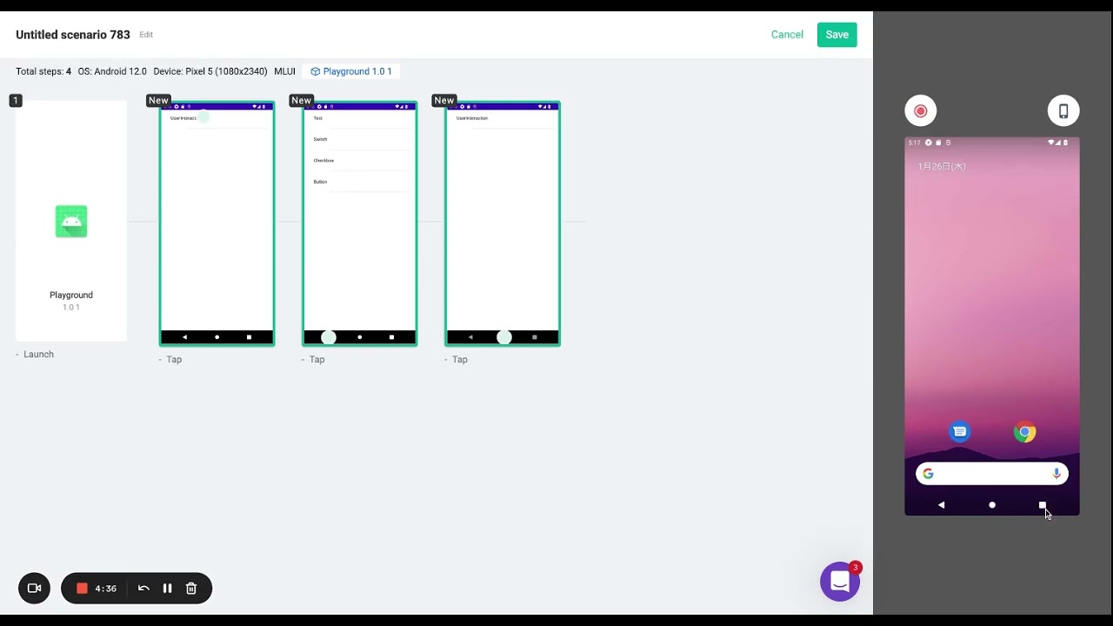Cancel editing the scenario
Image resolution: width=1113 pixels, height=626 pixels.
(787, 35)
